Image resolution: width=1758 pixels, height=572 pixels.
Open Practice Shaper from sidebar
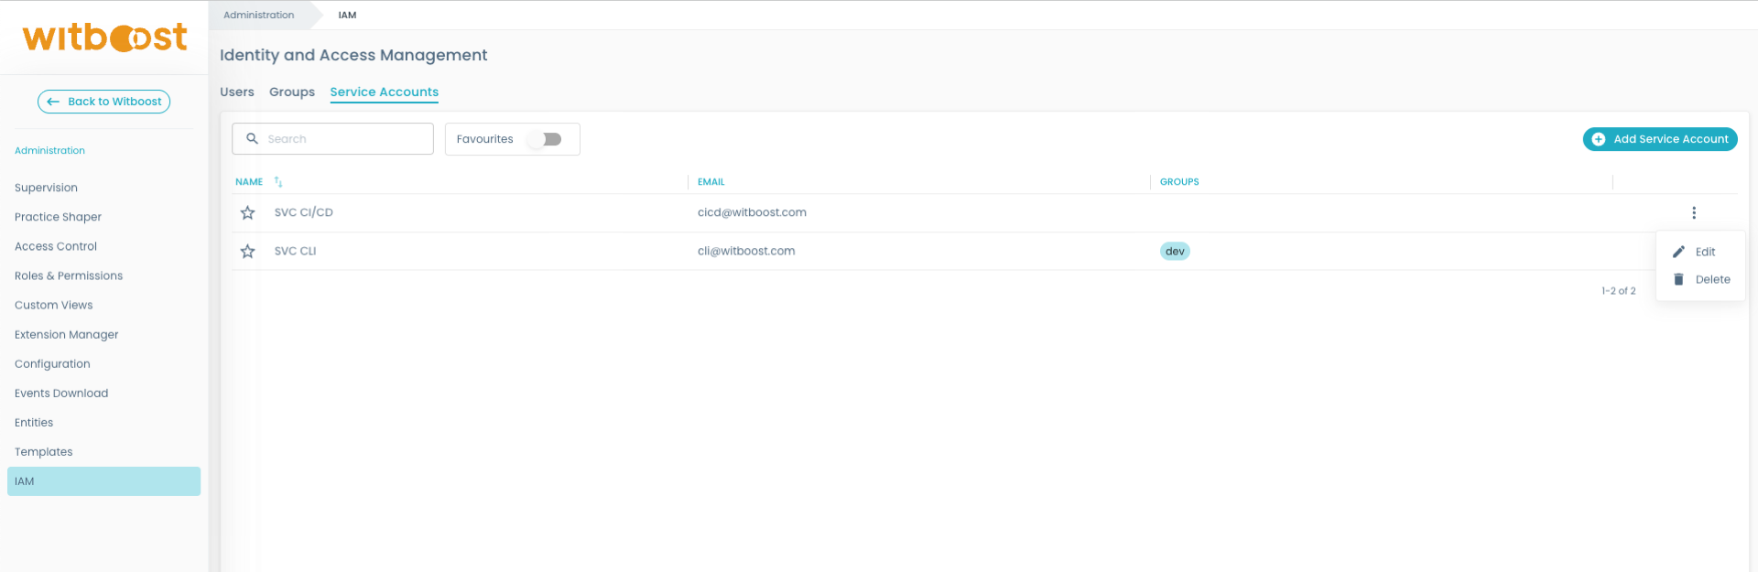[x=58, y=218]
